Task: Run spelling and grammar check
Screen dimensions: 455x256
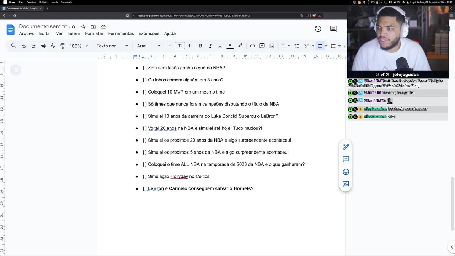Action: pyautogui.click(x=53, y=46)
